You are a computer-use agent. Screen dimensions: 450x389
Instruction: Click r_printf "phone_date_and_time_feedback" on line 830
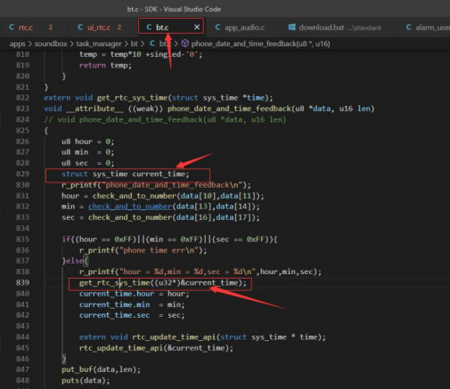156,185
